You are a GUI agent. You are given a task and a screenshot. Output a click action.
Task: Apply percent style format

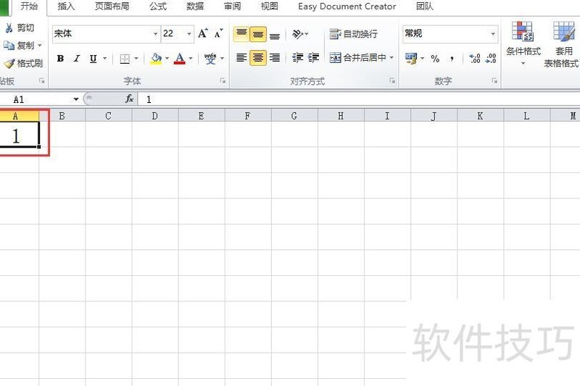[435, 59]
